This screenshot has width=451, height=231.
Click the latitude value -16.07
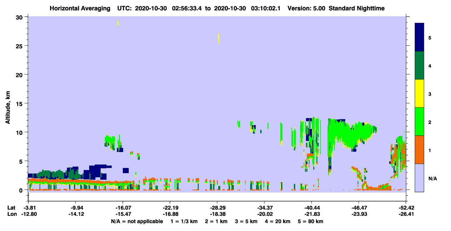122,207
